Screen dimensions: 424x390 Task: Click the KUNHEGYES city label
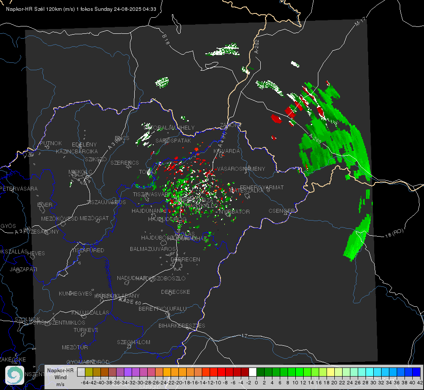click(75, 294)
